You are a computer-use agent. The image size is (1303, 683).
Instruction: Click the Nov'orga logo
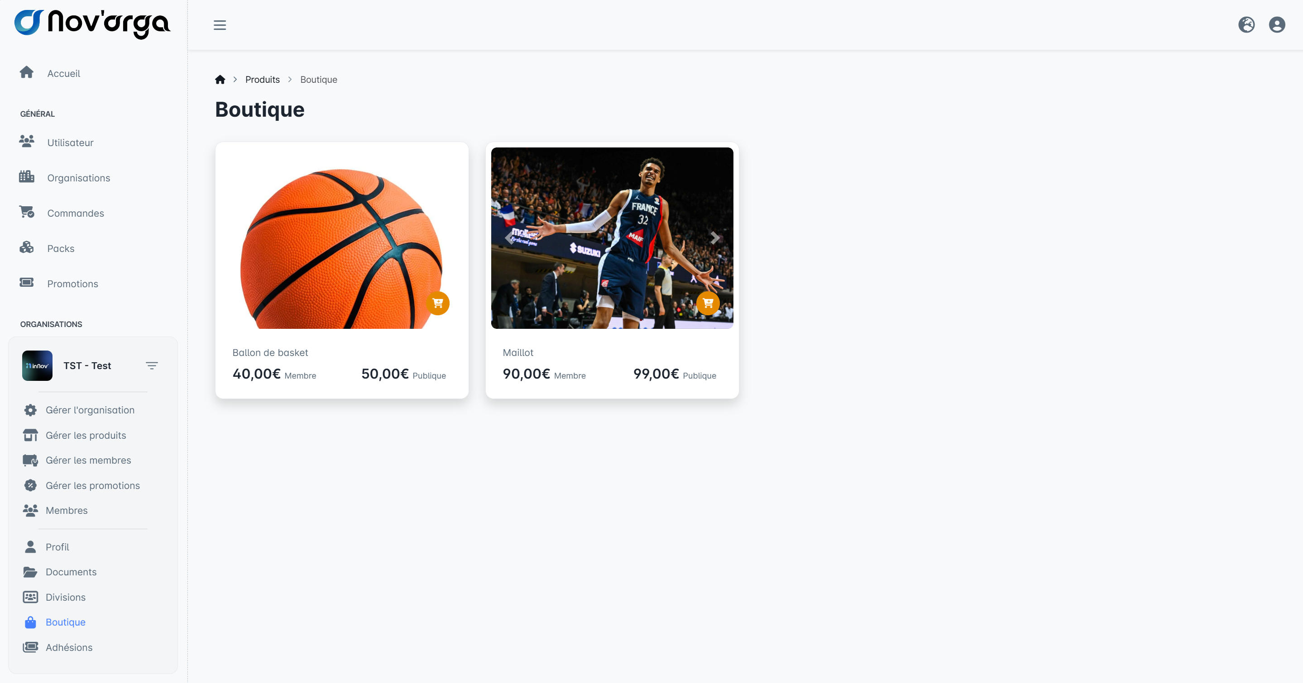(x=92, y=24)
